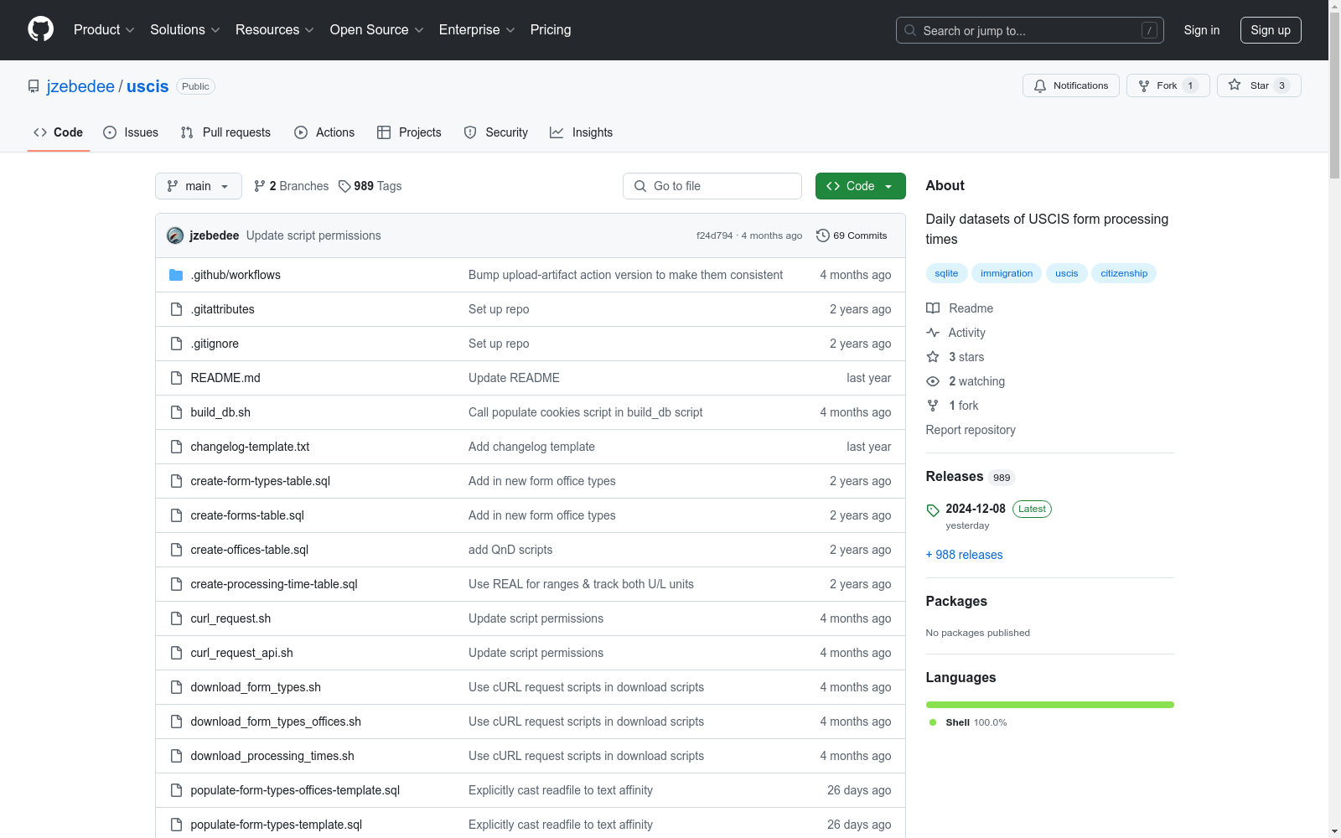
Task: Click the folder icon for .github/workflows
Action: (176, 275)
